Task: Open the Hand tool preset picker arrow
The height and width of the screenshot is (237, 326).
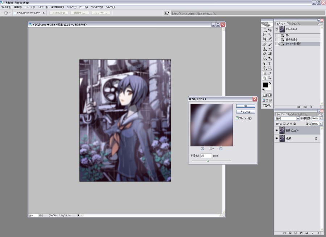Action: coord(10,13)
